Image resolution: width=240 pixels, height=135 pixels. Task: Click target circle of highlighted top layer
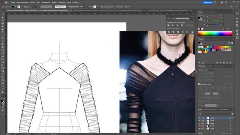(231, 118)
